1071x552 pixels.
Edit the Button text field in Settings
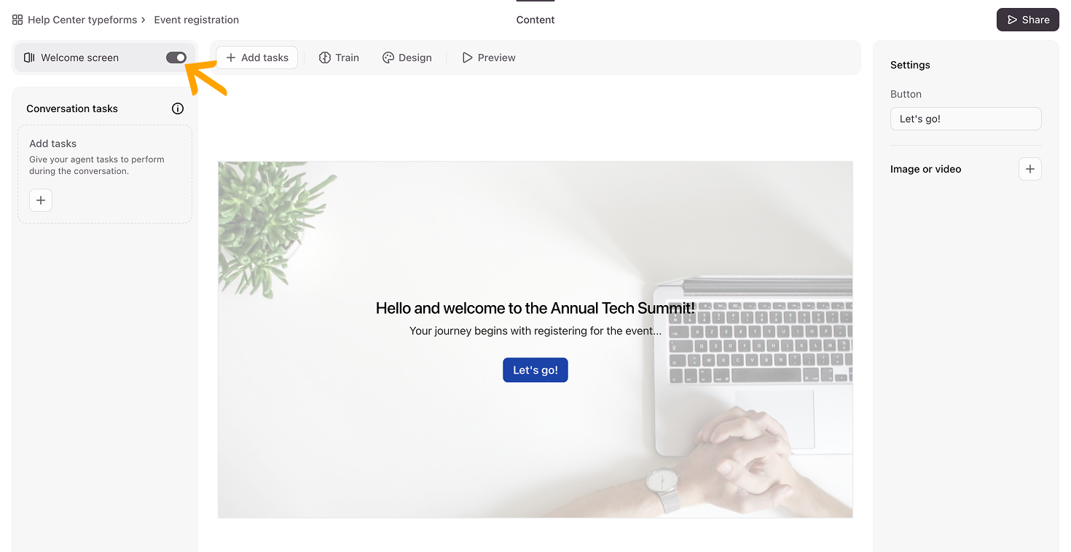click(x=966, y=119)
